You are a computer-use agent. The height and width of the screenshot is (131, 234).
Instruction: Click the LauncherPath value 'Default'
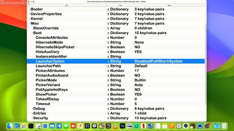(x=141, y=66)
